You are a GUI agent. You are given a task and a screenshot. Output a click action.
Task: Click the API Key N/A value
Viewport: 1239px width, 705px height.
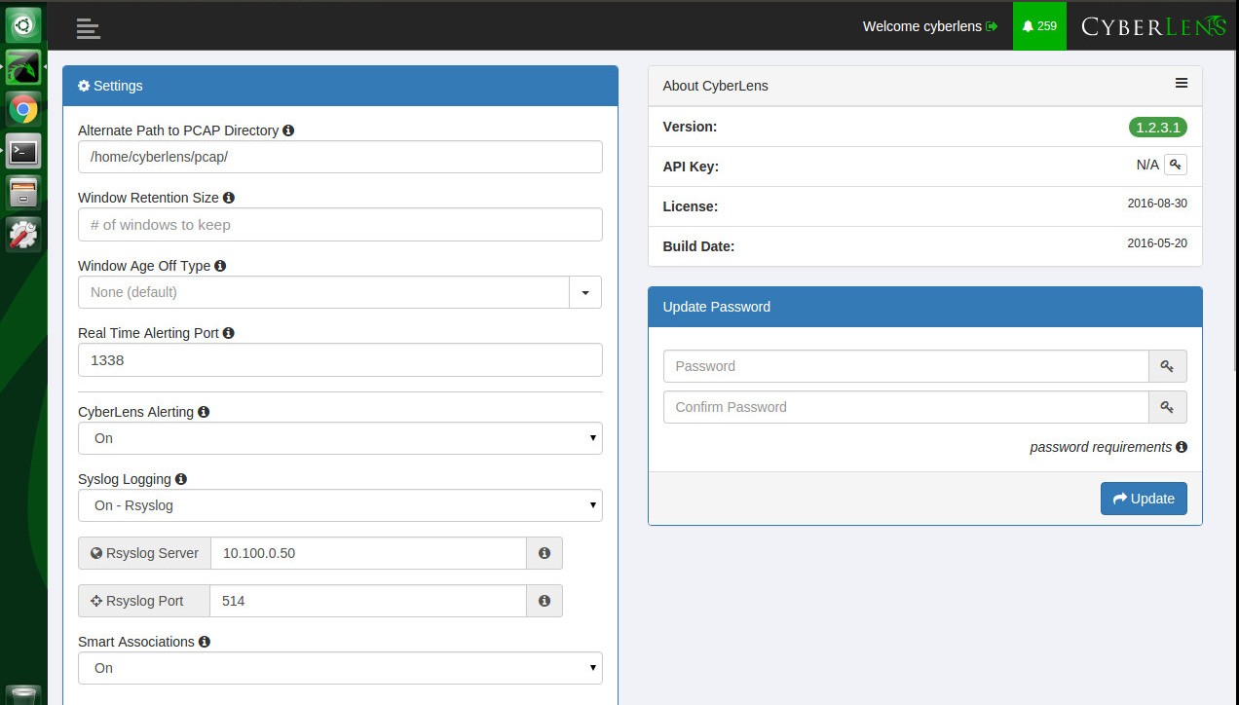[x=1147, y=165]
